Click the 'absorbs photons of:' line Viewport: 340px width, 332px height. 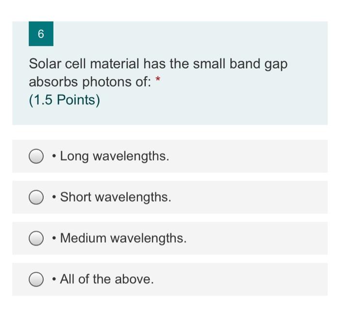click(x=90, y=82)
